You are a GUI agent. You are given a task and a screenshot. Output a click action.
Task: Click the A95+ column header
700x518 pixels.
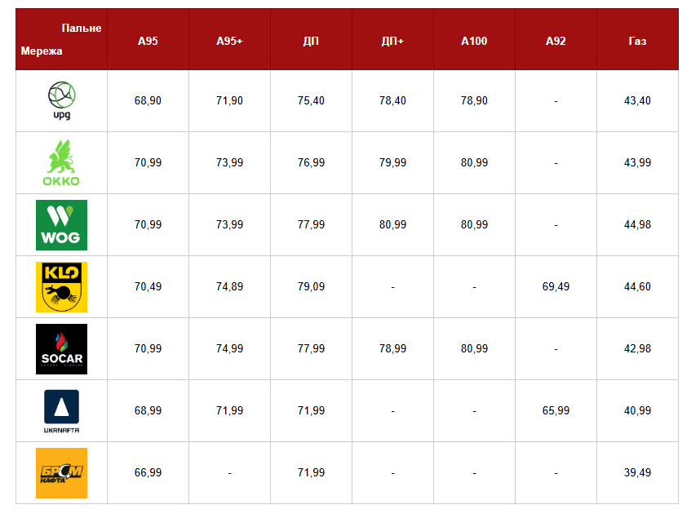[229, 41]
